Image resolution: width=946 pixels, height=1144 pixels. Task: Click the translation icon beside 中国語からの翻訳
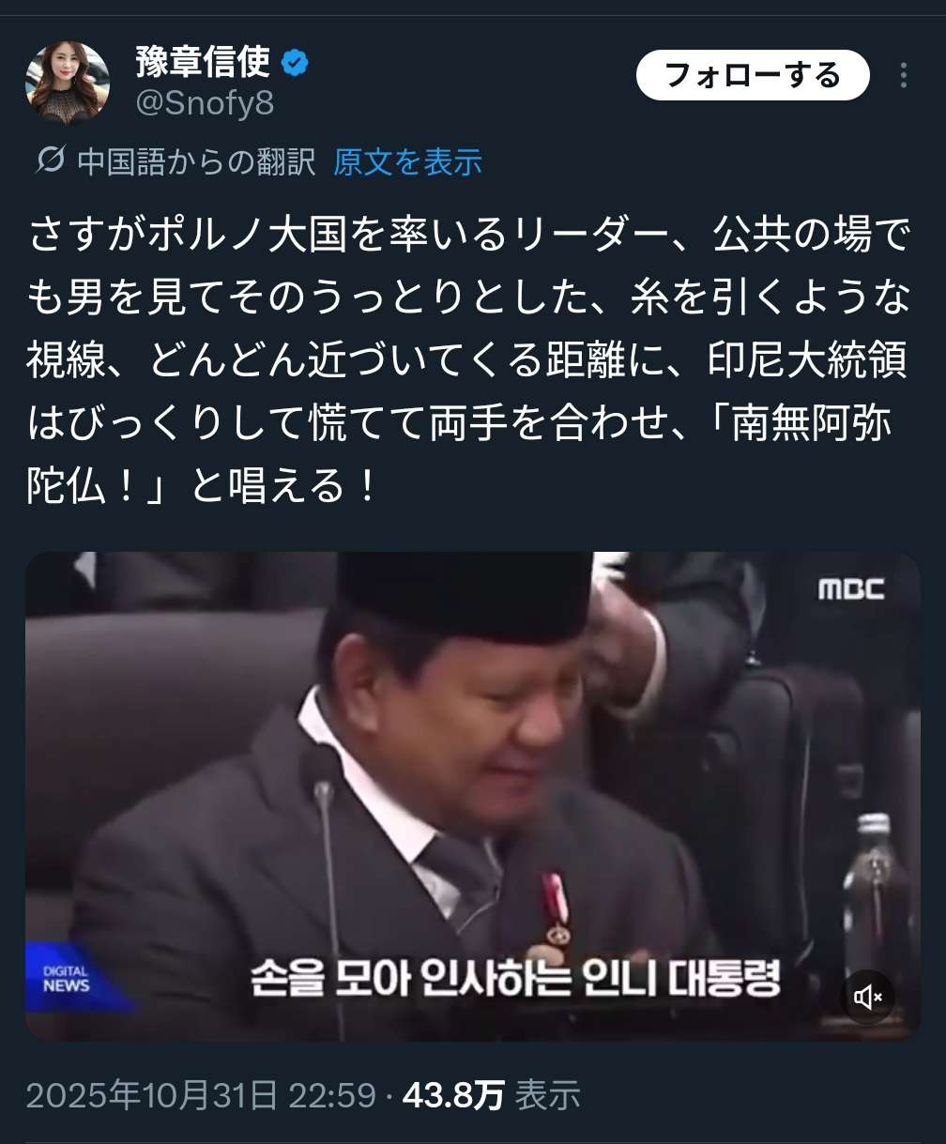click(x=49, y=160)
